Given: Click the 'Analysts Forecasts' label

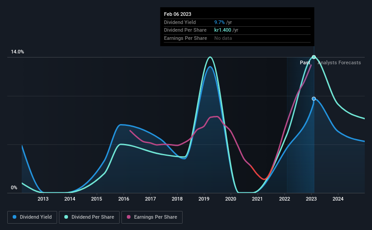Looking at the screenshot, I should click(339, 62).
